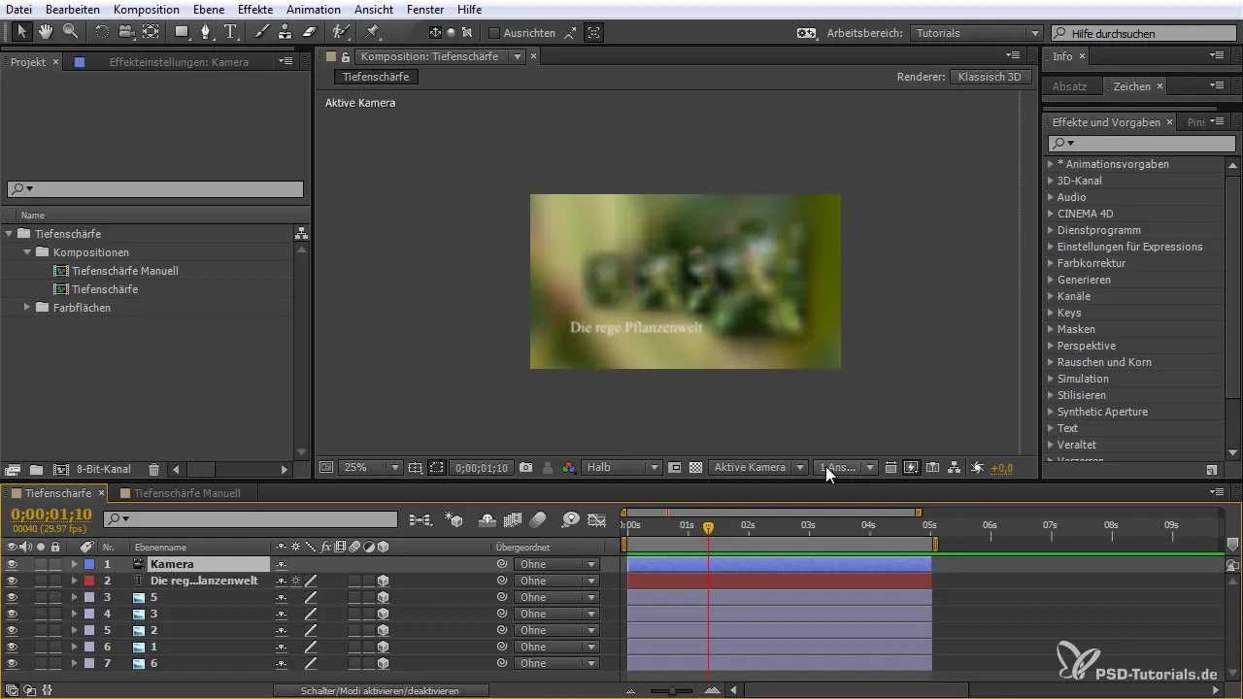Select the Text tool
This screenshot has height=699, width=1243.
pos(230,32)
